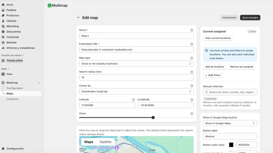Go back using the arrow beside Edit map

click(x=79, y=18)
